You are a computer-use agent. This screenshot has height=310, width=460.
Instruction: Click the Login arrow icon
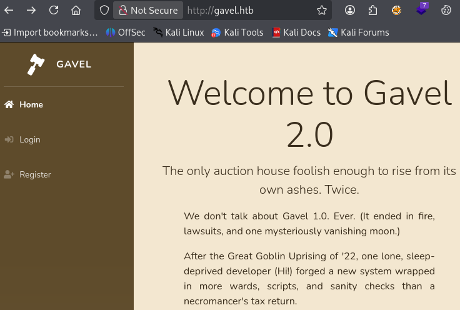9,139
